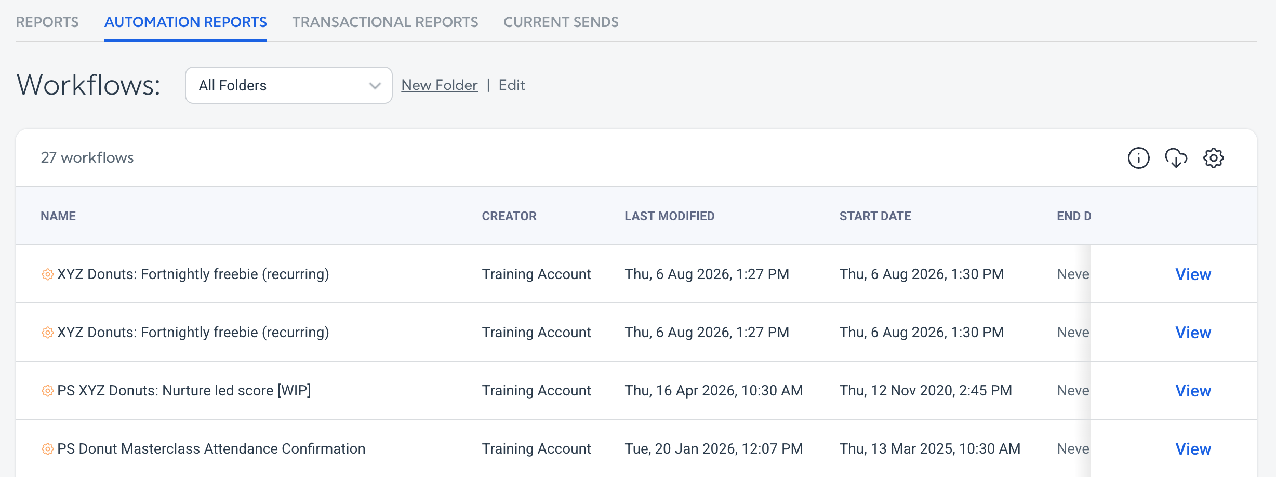Screen dimensions: 1276x477
Task: Click the "PS XYZ Donuts: Nurture led score [WIP]" name
Action: [x=184, y=391]
